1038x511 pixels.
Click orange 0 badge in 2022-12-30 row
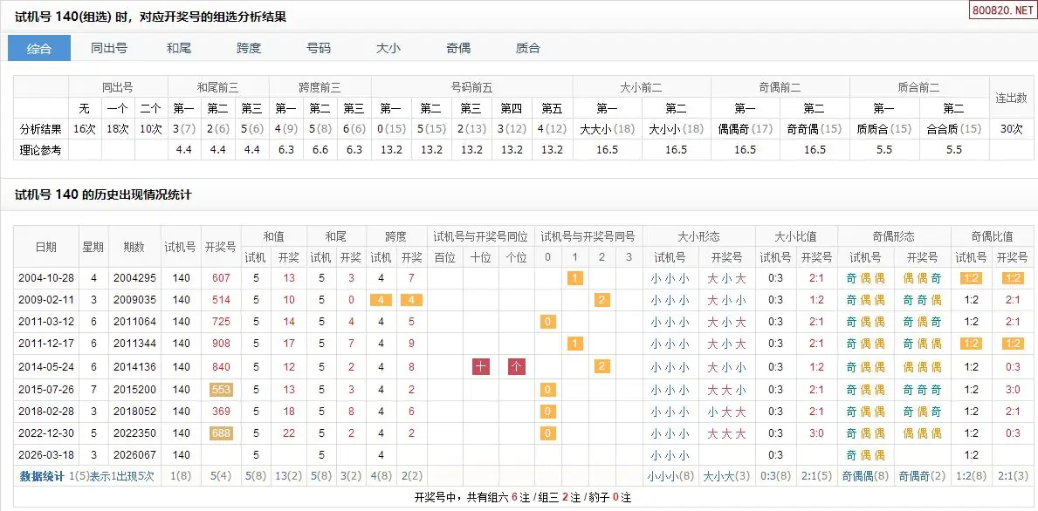point(547,433)
